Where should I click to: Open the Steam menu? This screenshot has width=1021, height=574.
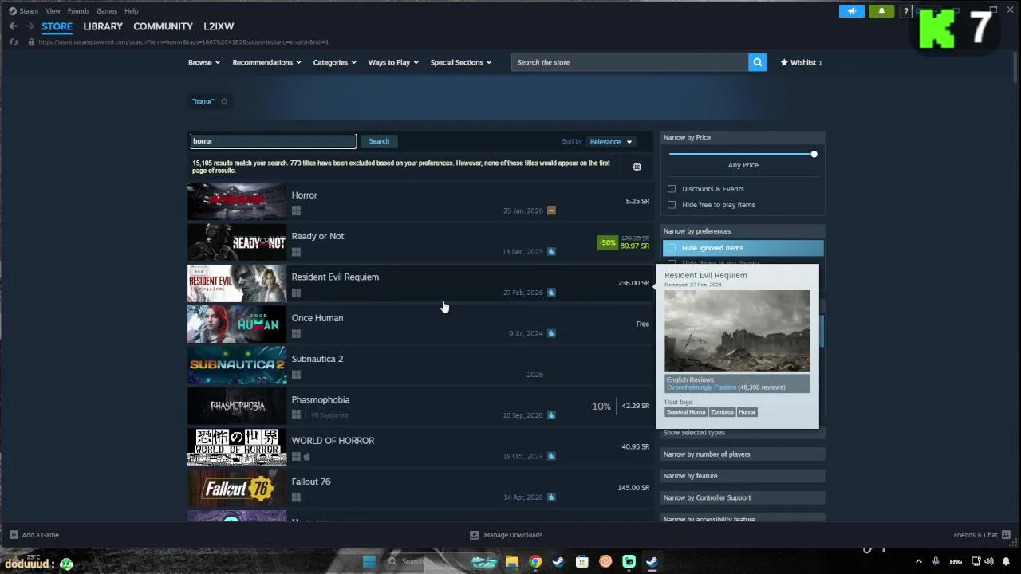(x=29, y=11)
